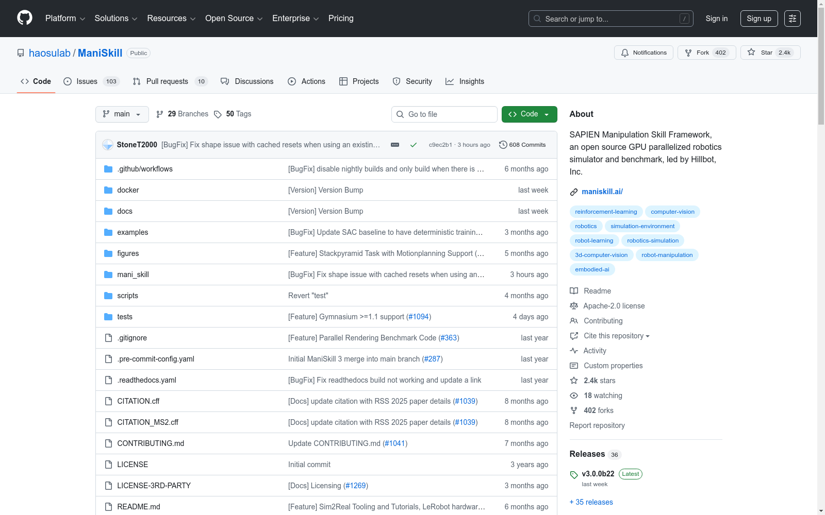Click the Notifications button
Image resolution: width=825 pixels, height=515 pixels.
tap(643, 53)
